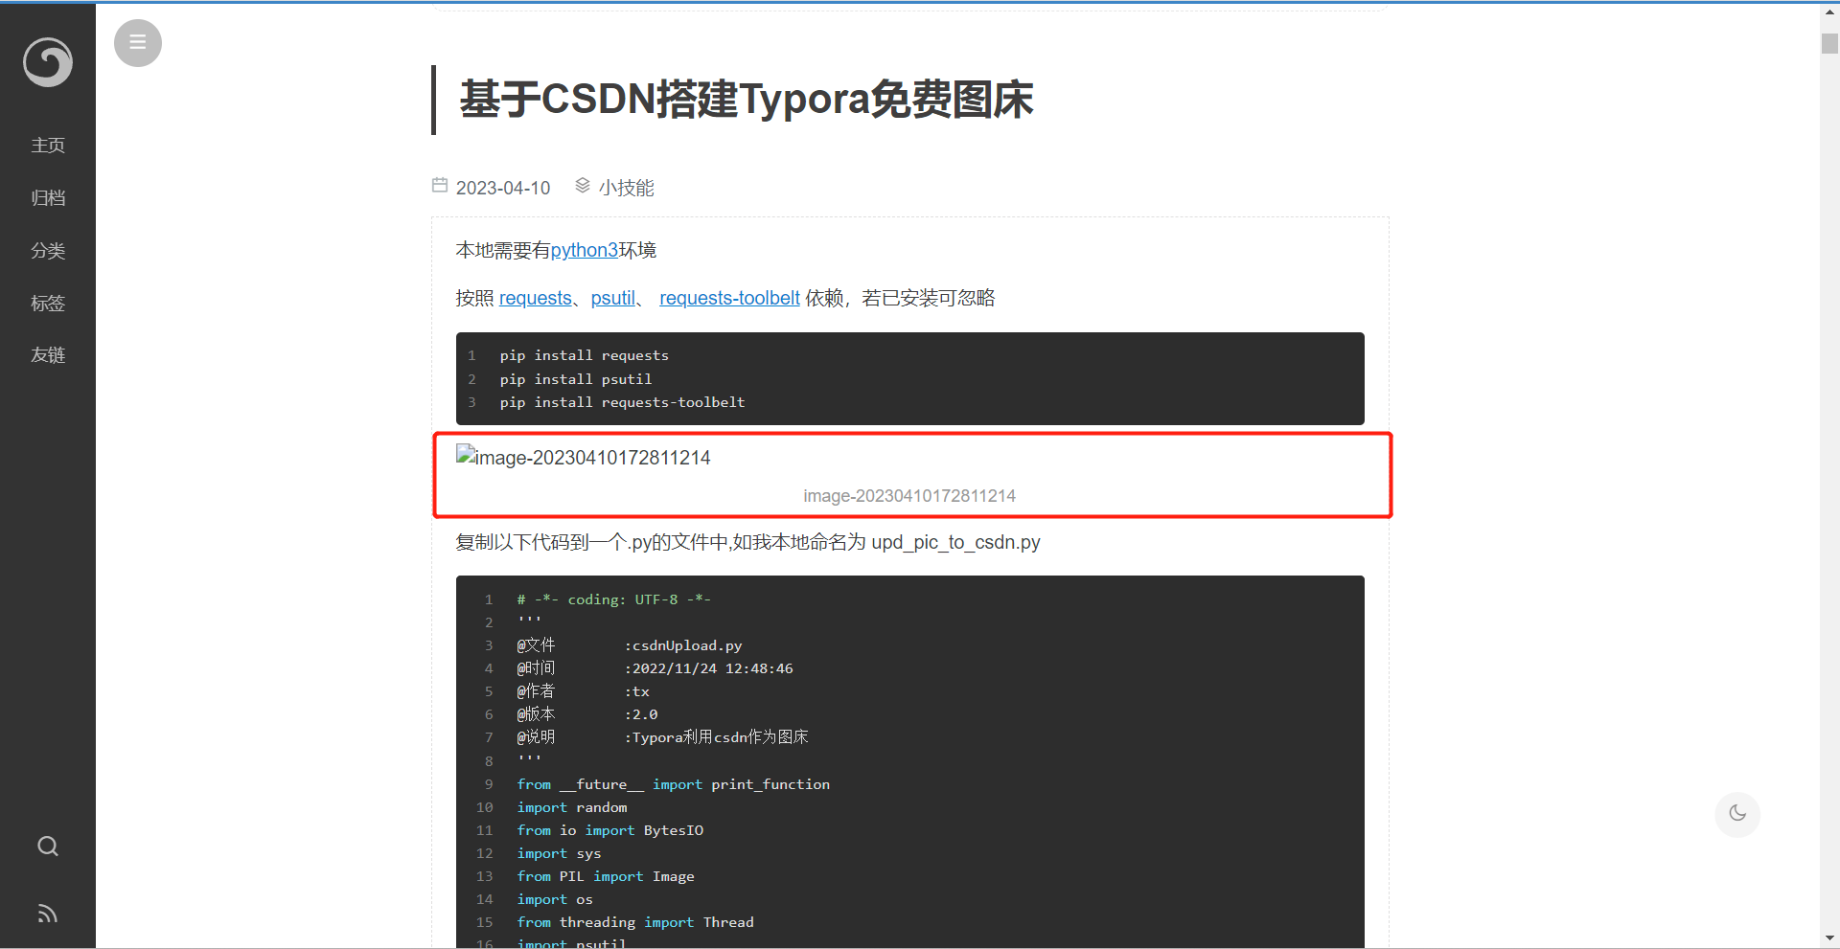Click the 'from PIL import Image' line

(606, 876)
